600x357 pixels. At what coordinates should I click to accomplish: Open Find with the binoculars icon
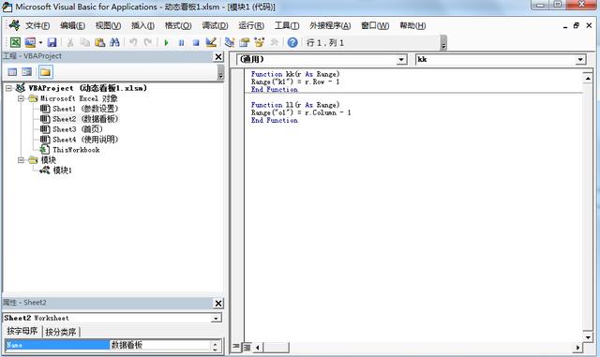(114, 42)
